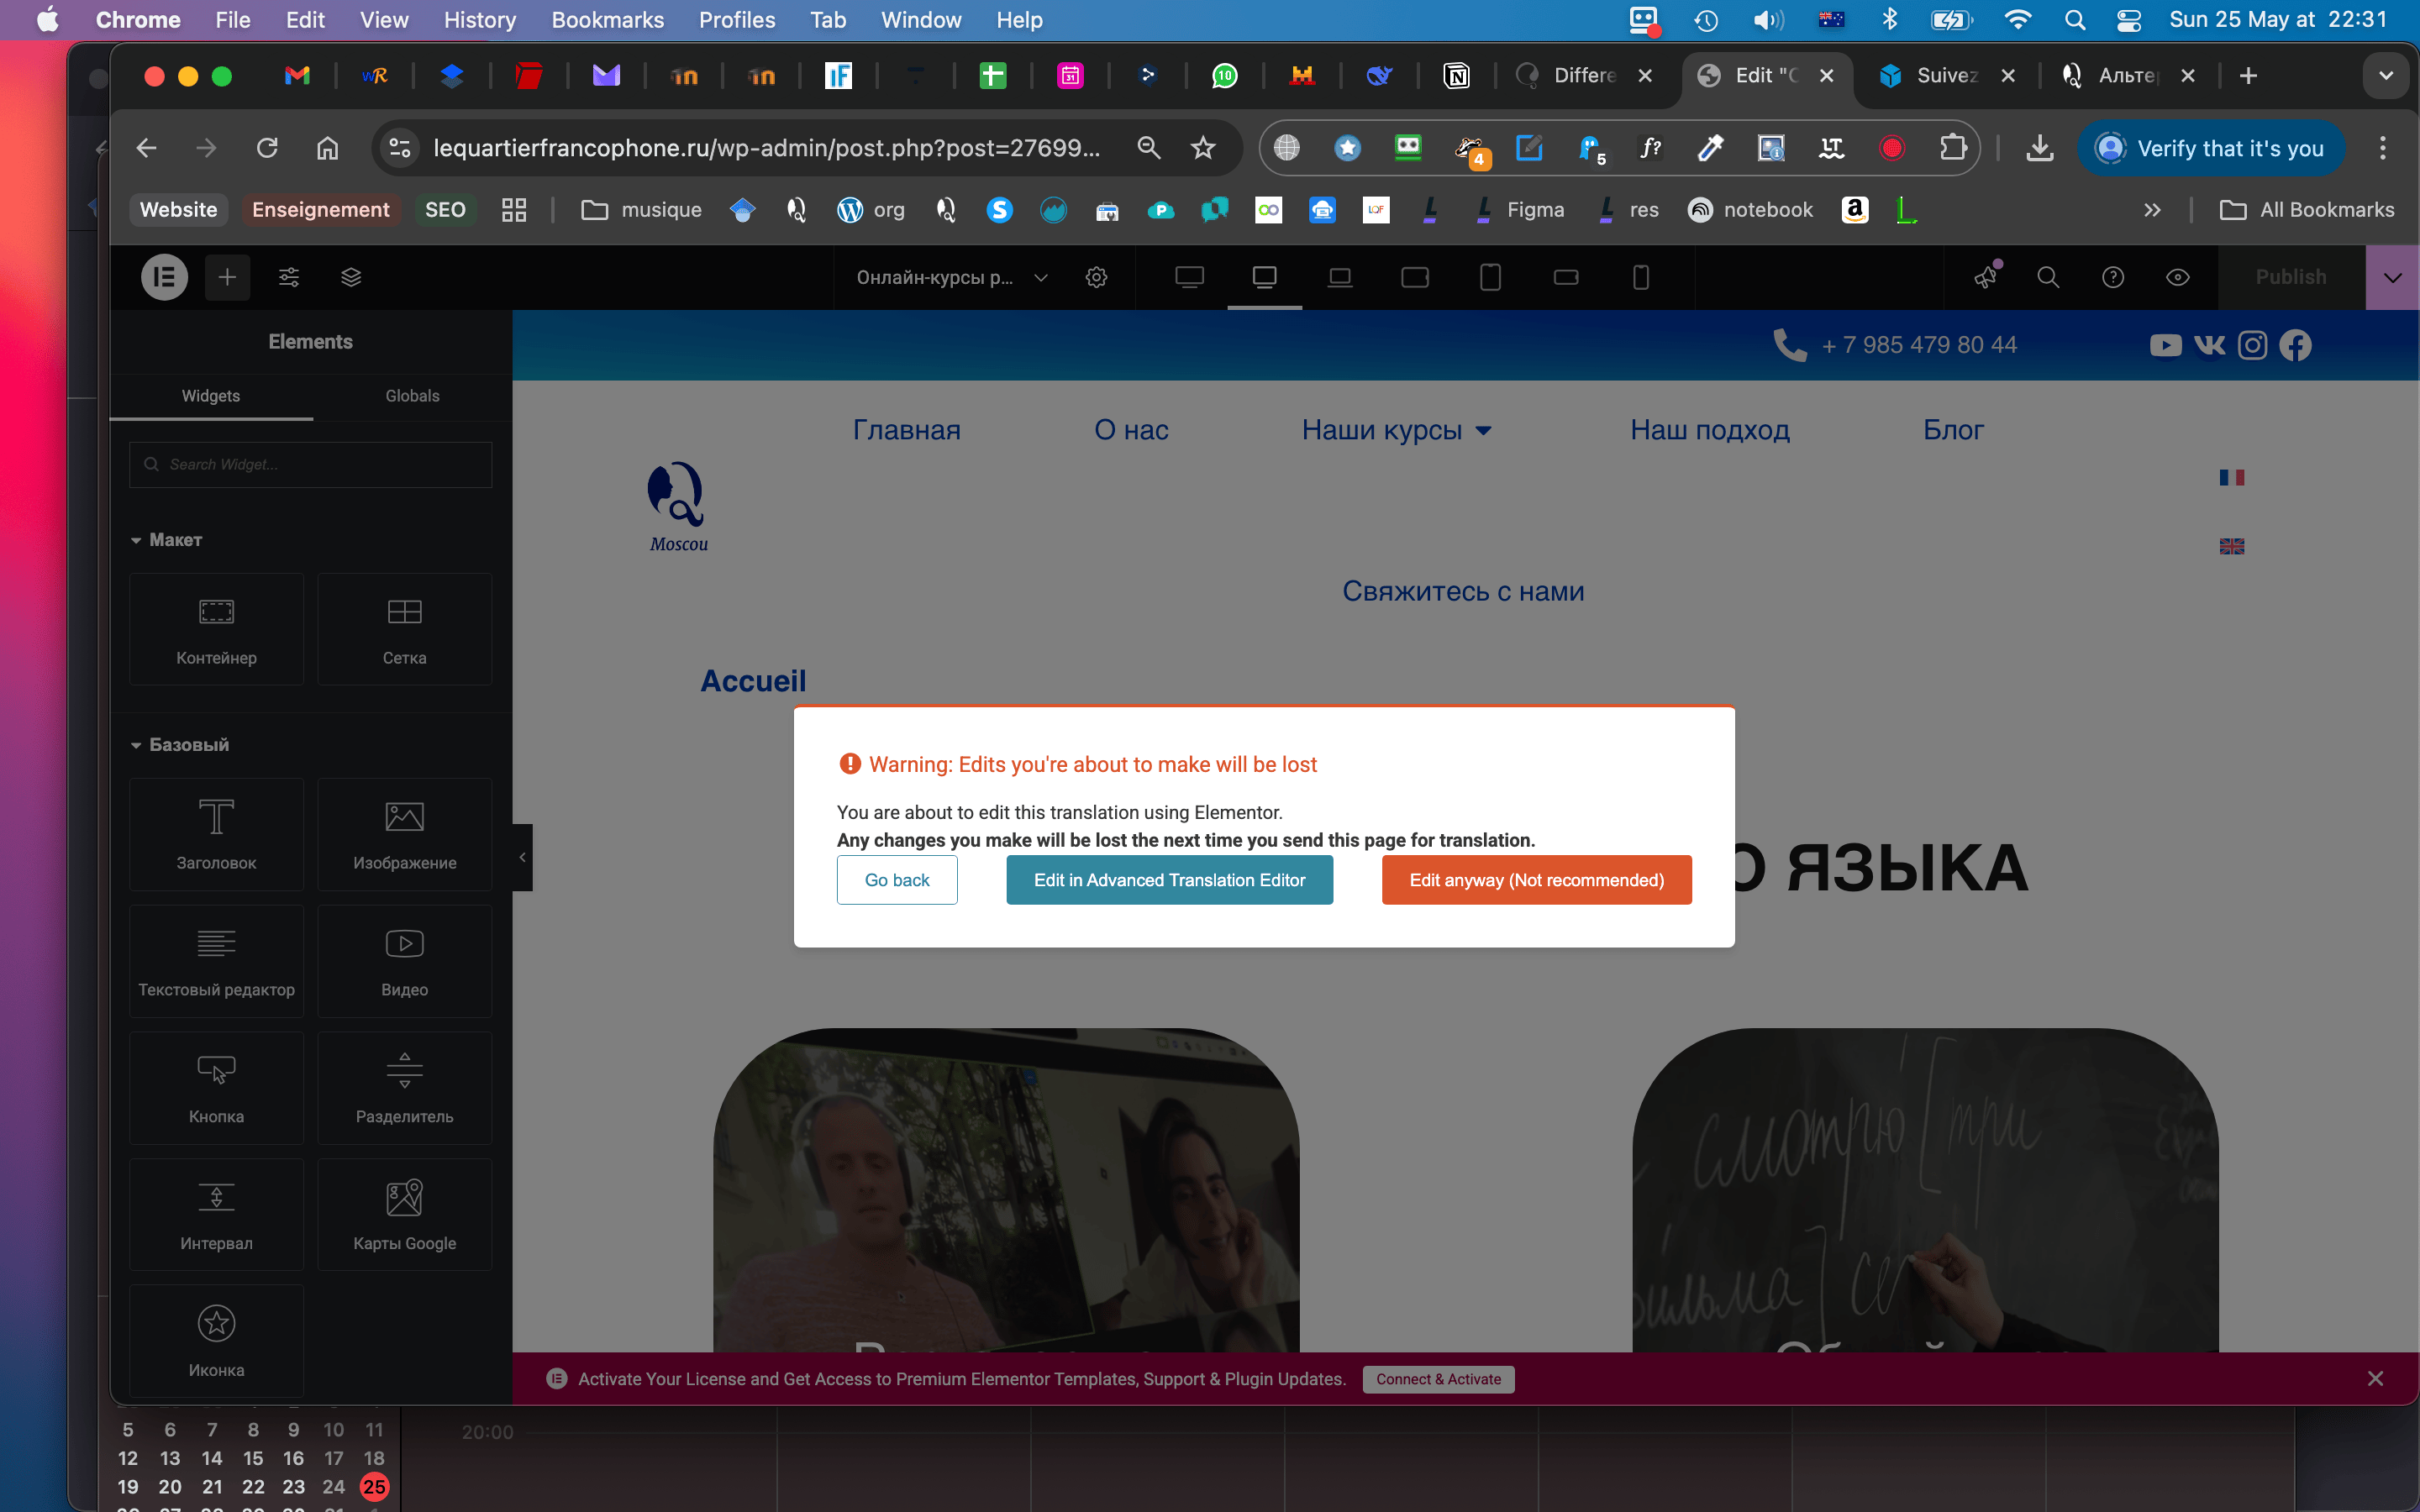Click the Add Element plus icon
2420x1512 pixels.
point(227,277)
